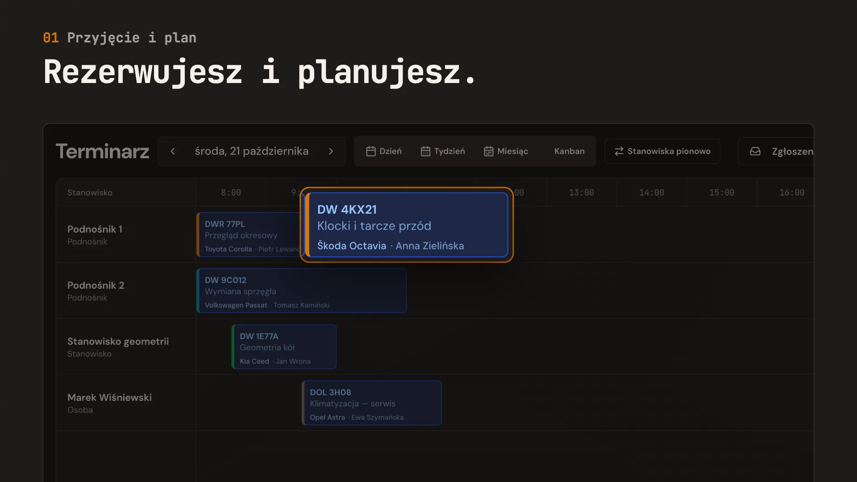Open the DOL 3H08 Klimatyzacja booking
857x482 pixels.
pyautogui.click(x=372, y=403)
